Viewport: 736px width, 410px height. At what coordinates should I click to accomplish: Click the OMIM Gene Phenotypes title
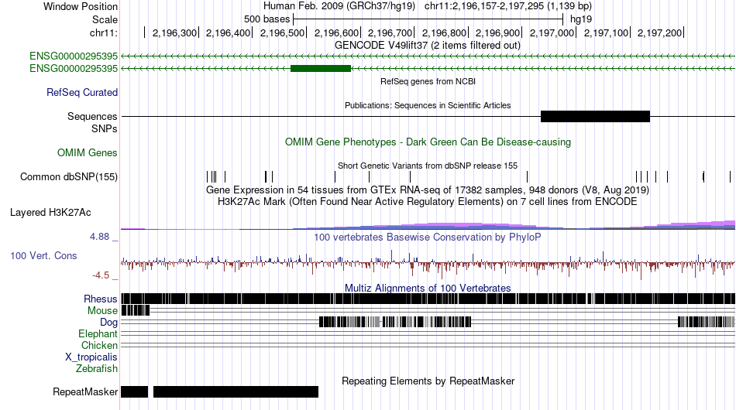pos(428,142)
